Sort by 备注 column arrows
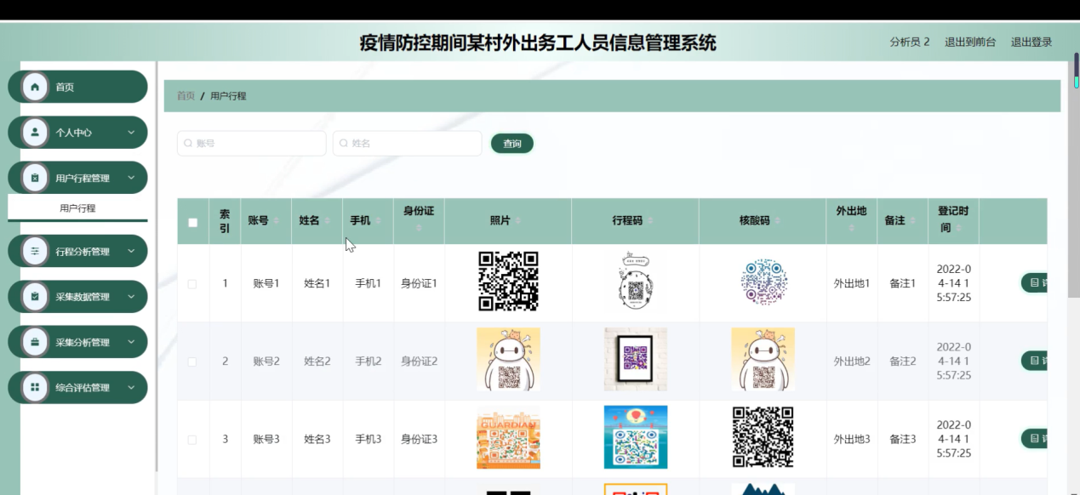The height and width of the screenshot is (495, 1080). pos(913,221)
